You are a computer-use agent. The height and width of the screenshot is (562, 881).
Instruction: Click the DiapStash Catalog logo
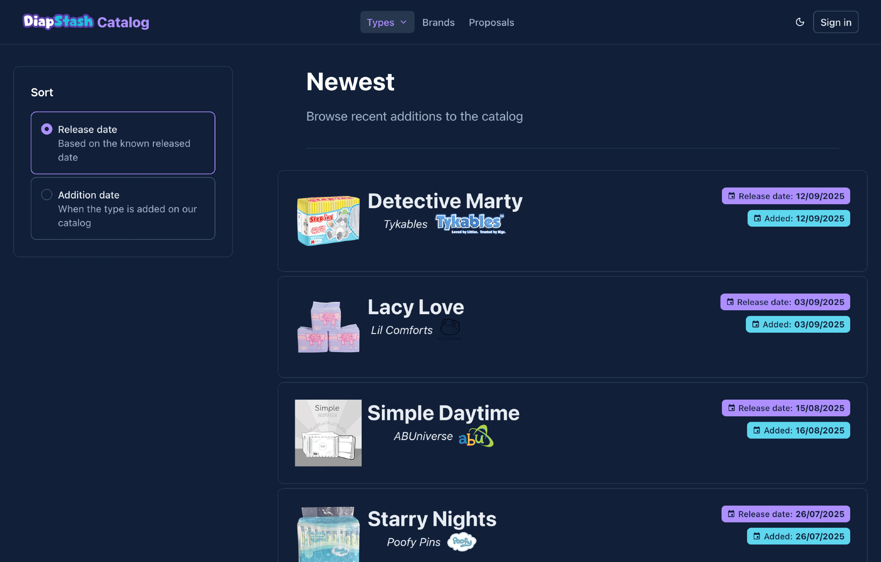(x=86, y=22)
